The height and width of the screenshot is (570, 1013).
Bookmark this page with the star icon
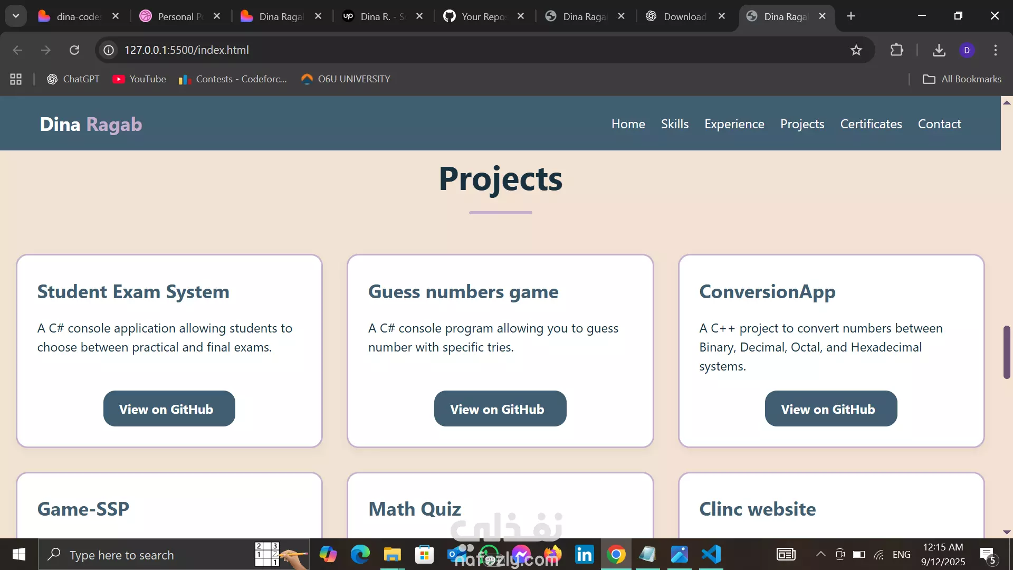pos(856,50)
